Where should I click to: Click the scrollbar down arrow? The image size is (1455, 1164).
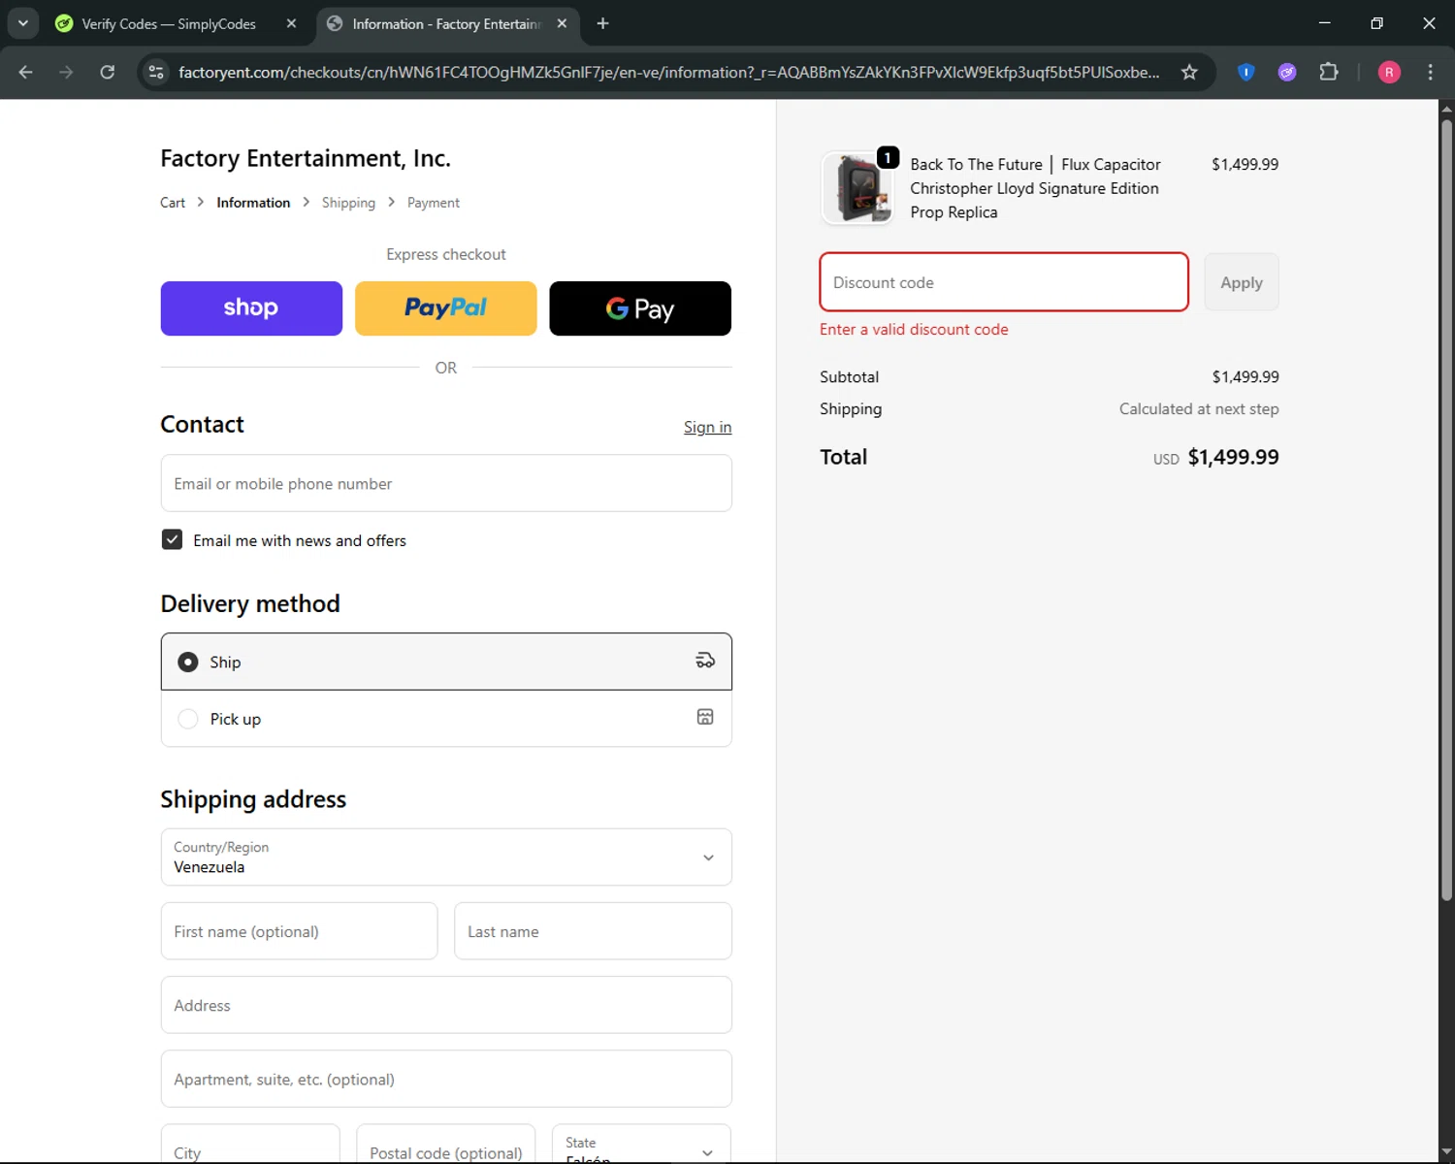coord(1446,1152)
